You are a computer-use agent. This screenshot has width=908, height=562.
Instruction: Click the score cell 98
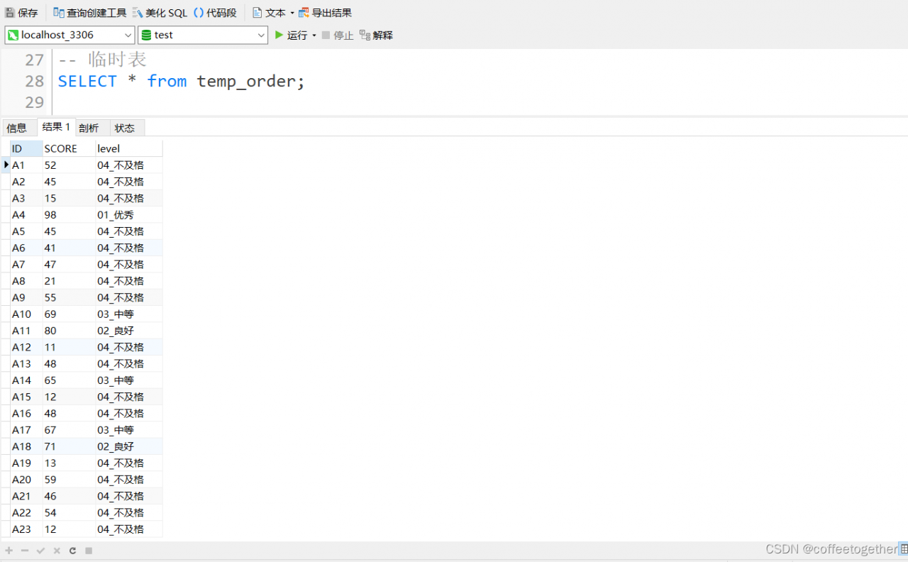69,214
